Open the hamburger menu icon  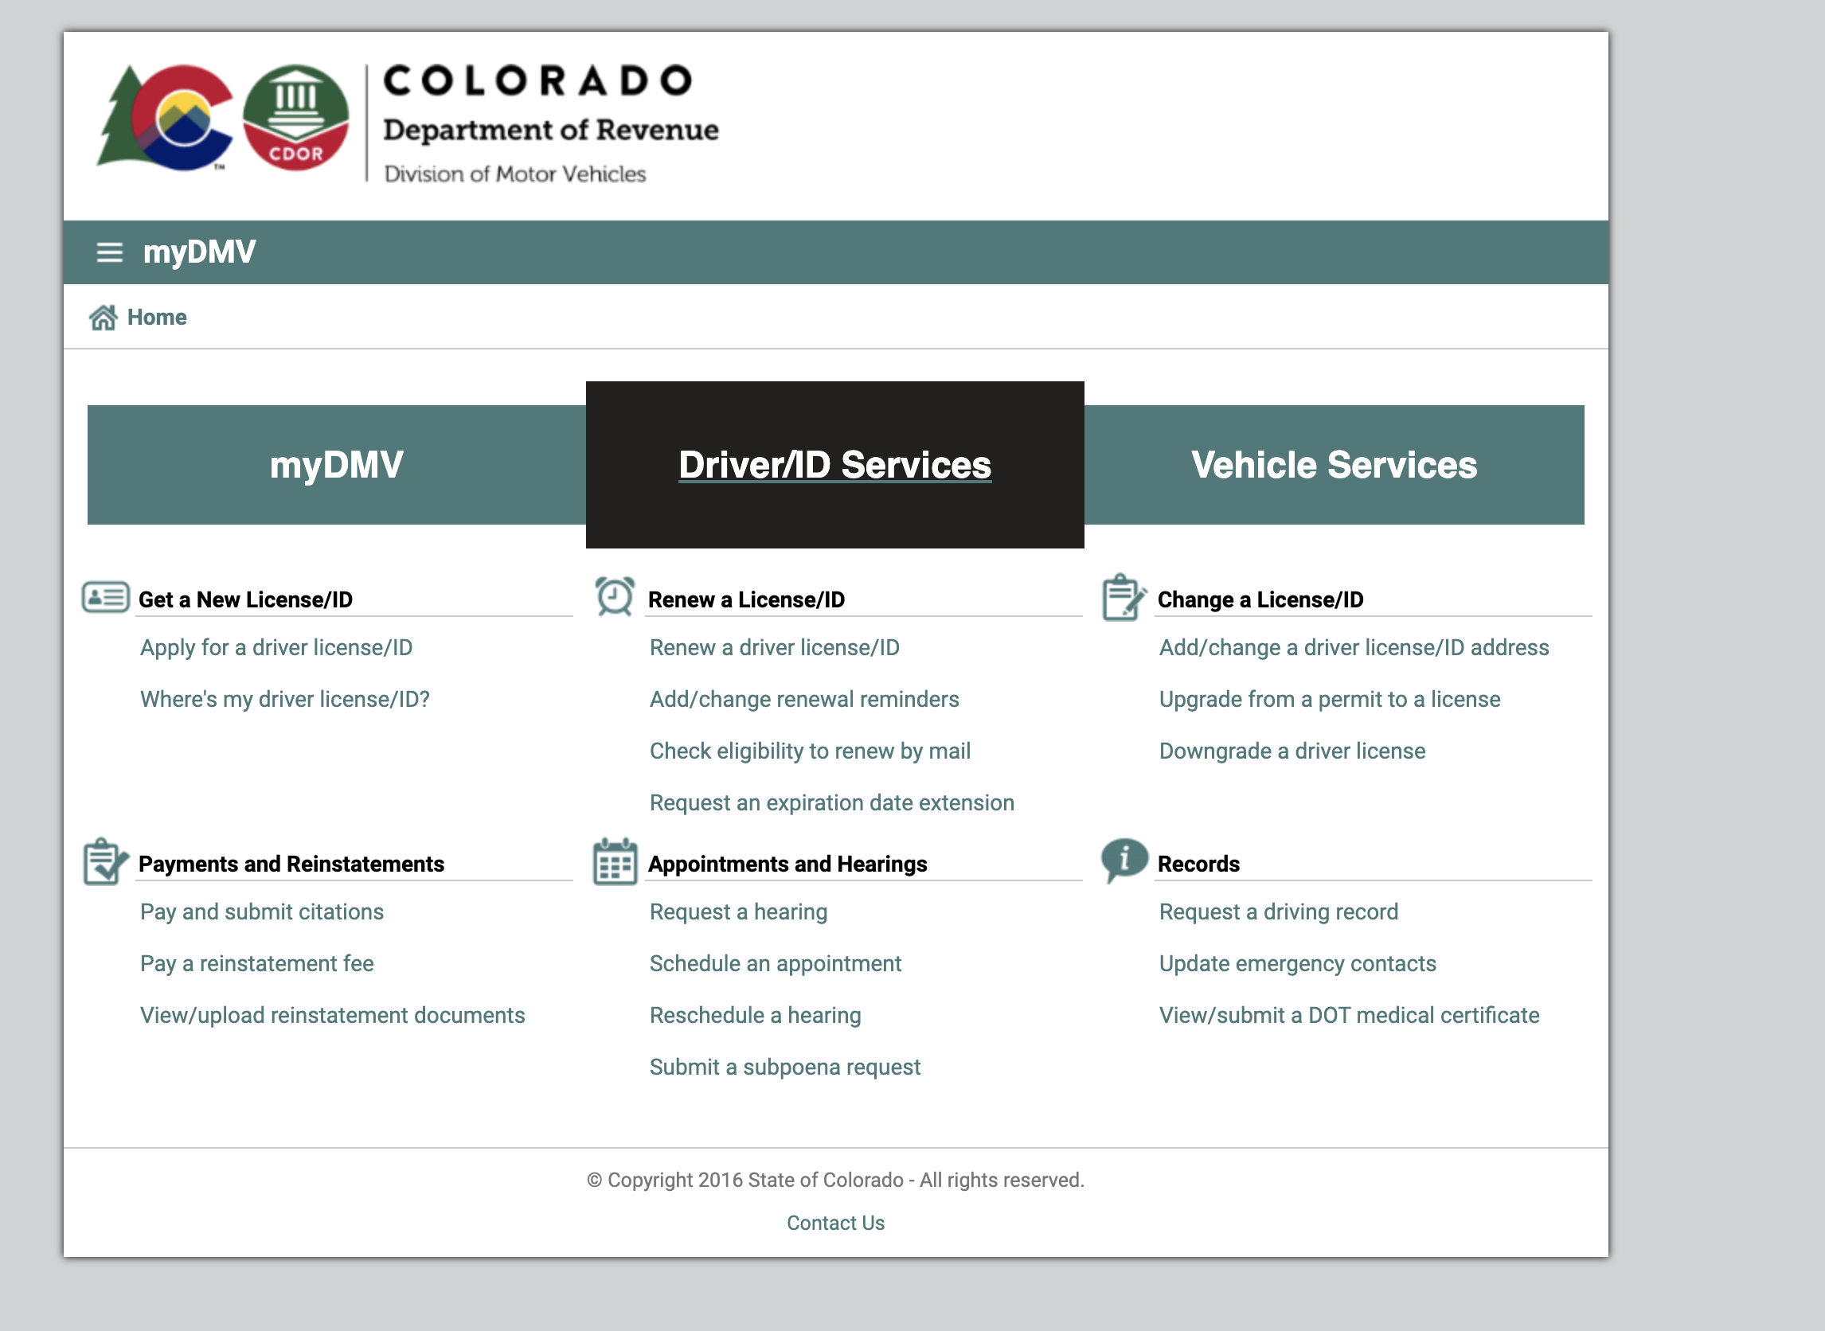(x=110, y=252)
